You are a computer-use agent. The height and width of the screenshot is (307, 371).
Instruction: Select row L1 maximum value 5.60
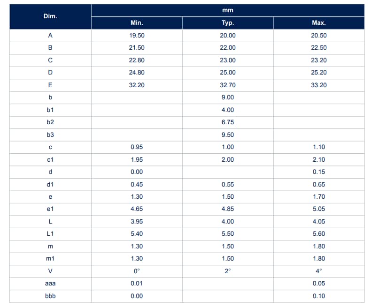(x=319, y=234)
